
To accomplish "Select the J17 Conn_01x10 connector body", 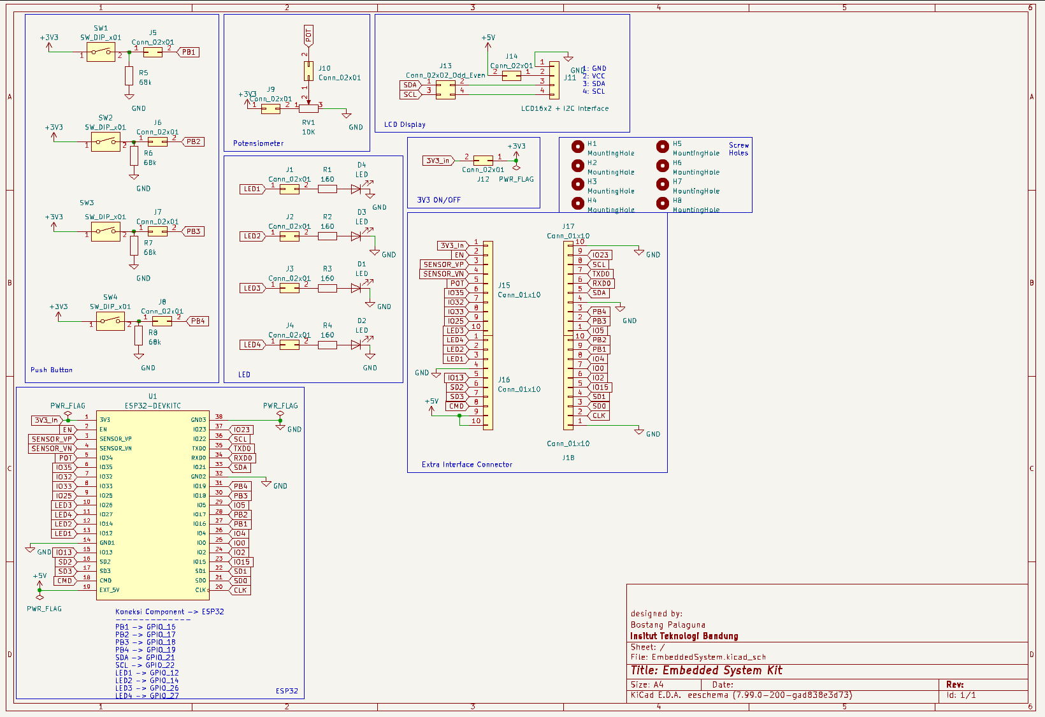I will [x=568, y=288].
